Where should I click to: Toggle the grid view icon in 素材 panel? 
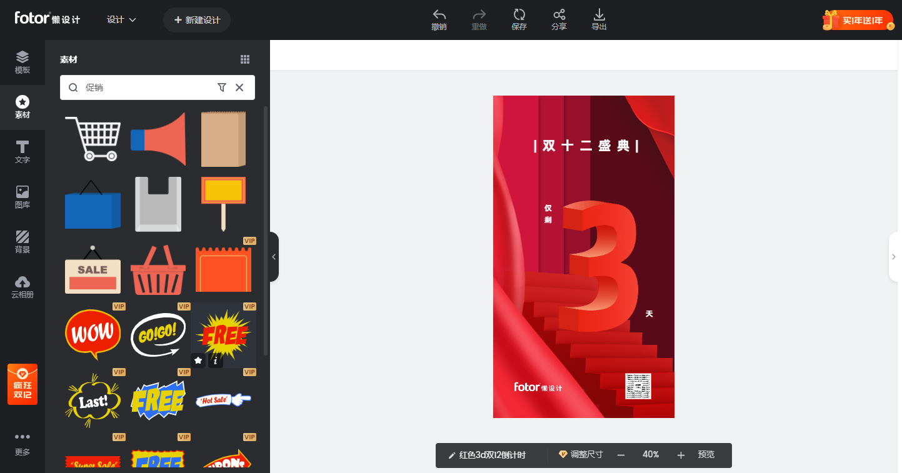click(245, 59)
